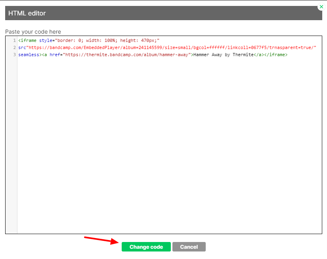Viewport: 327px width, 259px height.
Task: Place cursor in the thermite.bandcamp.com album URL
Action: point(127,55)
